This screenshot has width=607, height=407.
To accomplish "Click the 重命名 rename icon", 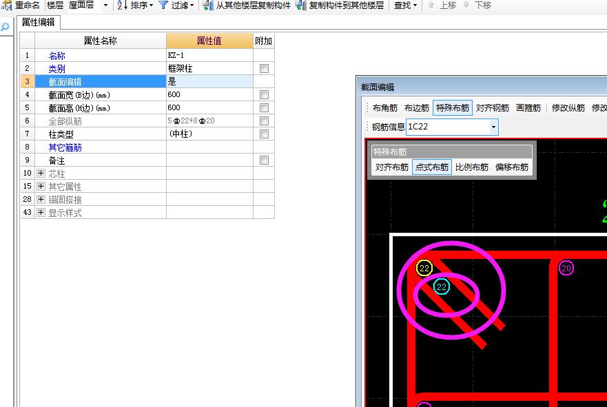I will click(x=6, y=5).
